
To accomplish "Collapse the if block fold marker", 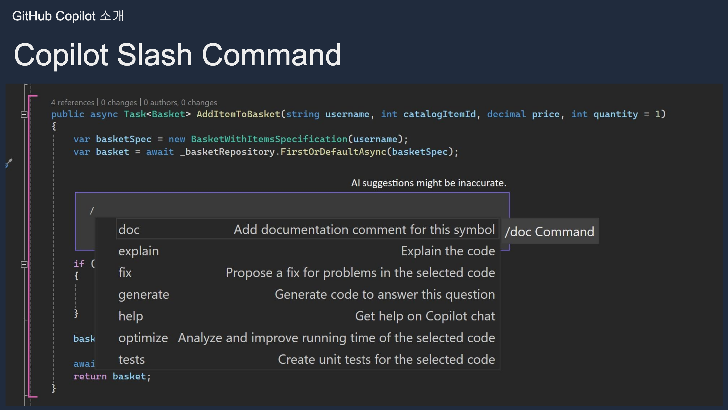I will 24,264.
